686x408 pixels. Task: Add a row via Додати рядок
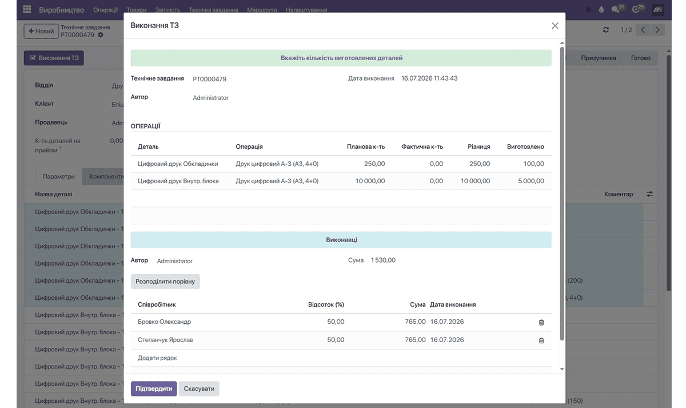(x=157, y=358)
